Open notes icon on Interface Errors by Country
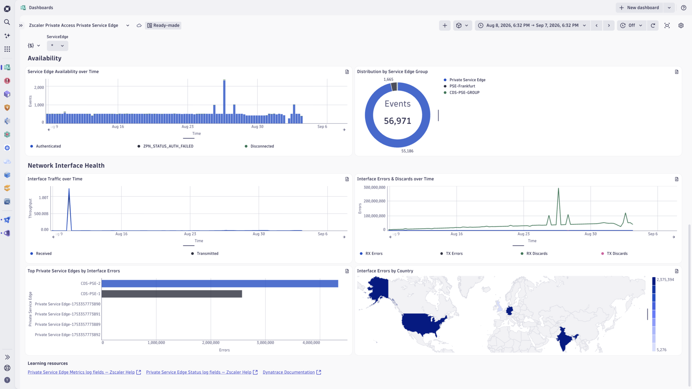 (x=677, y=271)
